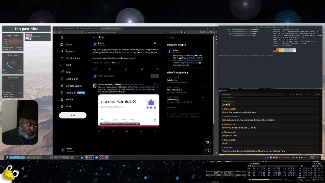Open Brave browser from the taskbar
Image resolution: width=325 pixels, height=183 pixels.
[x=87, y=158]
